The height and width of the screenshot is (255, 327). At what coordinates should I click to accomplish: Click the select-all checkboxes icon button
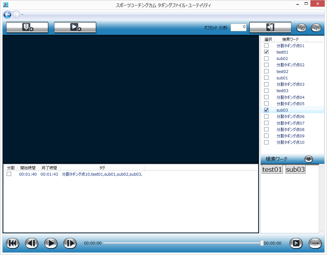[301, 28]
